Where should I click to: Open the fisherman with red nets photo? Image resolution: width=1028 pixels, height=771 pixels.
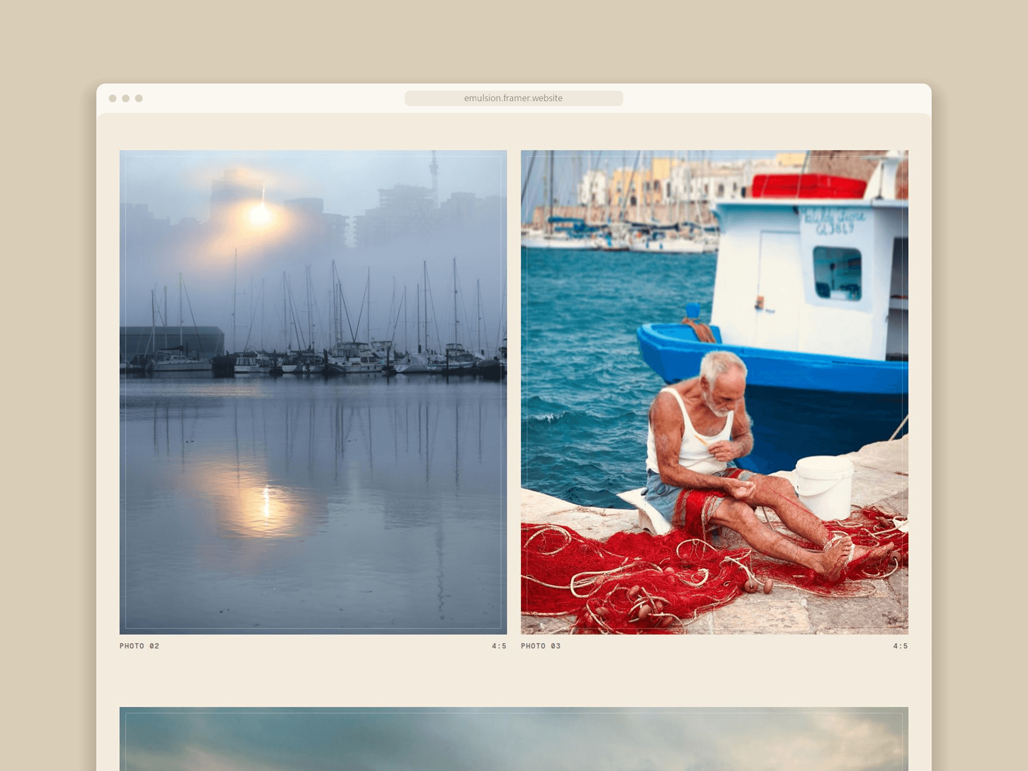[x=714, y=392]
